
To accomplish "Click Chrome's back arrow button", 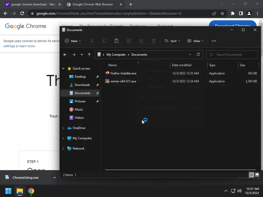I will (6, 13).
